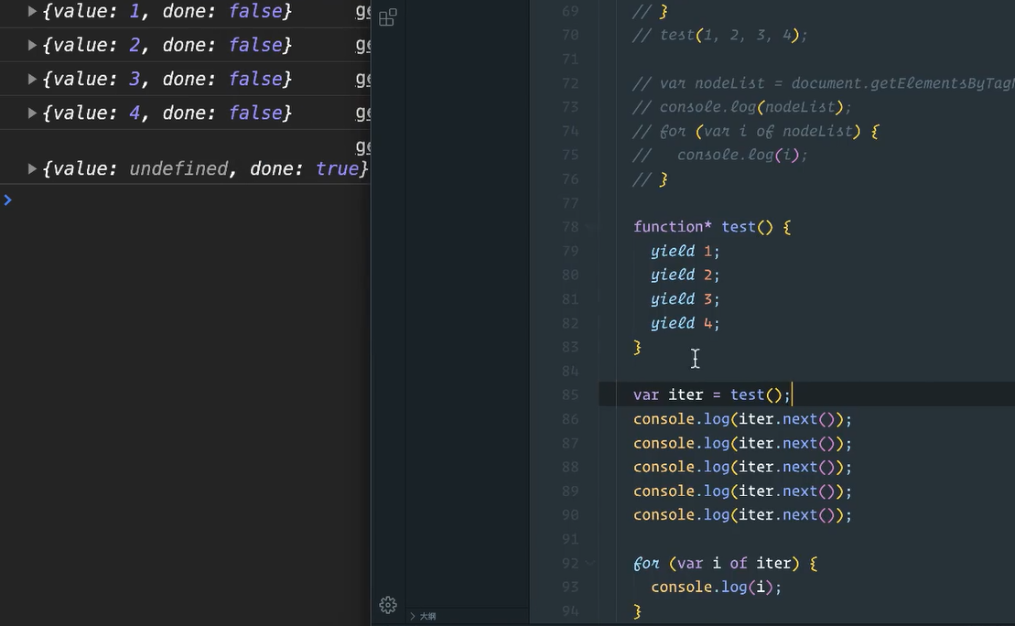Screen dimensions: 1015x626
Task: Collapse the for loop fold arrow at line 92
Action: point(589,563)
